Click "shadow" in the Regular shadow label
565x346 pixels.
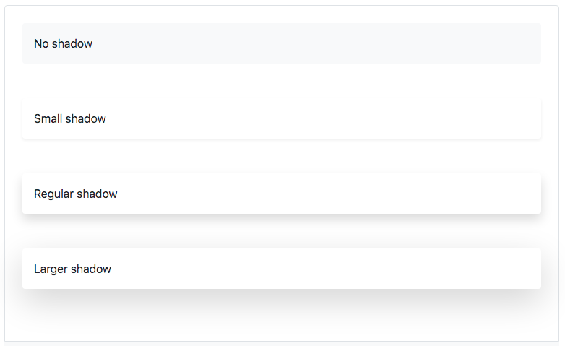[x=98, y=194]
